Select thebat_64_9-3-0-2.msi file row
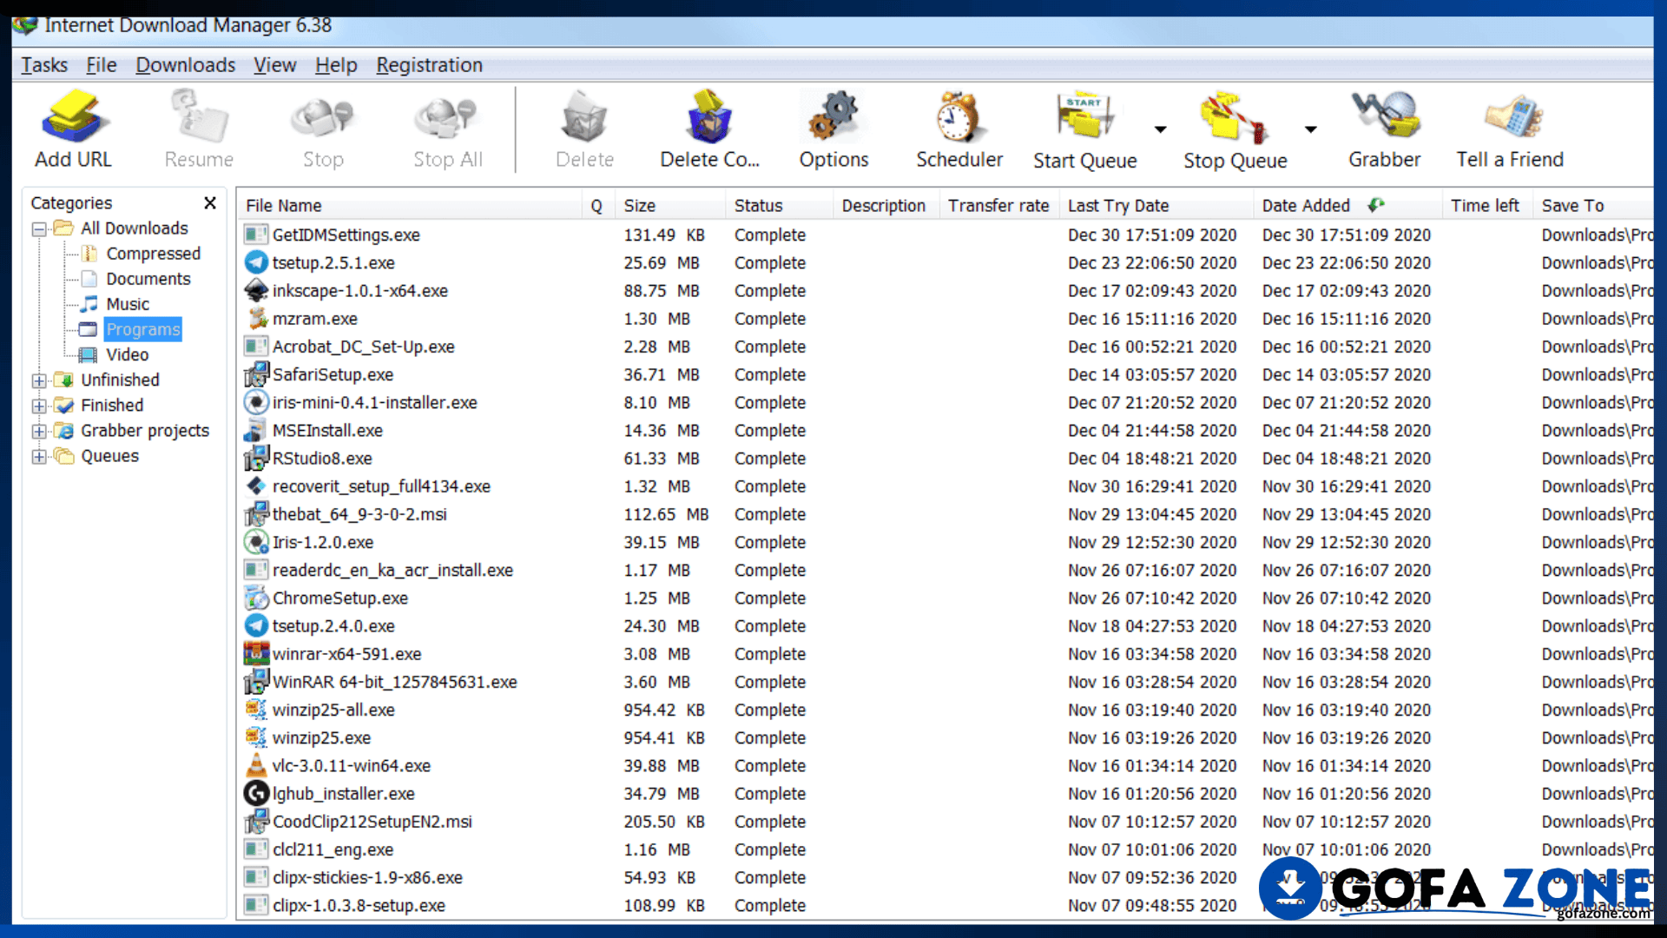The height and width of the screenshot is (938, 1667). [x=946, y=514]
